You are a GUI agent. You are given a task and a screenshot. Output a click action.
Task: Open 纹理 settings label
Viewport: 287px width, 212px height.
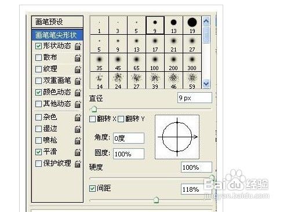pyautogui.click(x=50, y=69)
